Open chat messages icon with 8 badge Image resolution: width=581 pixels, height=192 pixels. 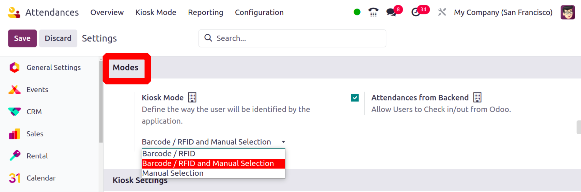click(x=391, y=12)
